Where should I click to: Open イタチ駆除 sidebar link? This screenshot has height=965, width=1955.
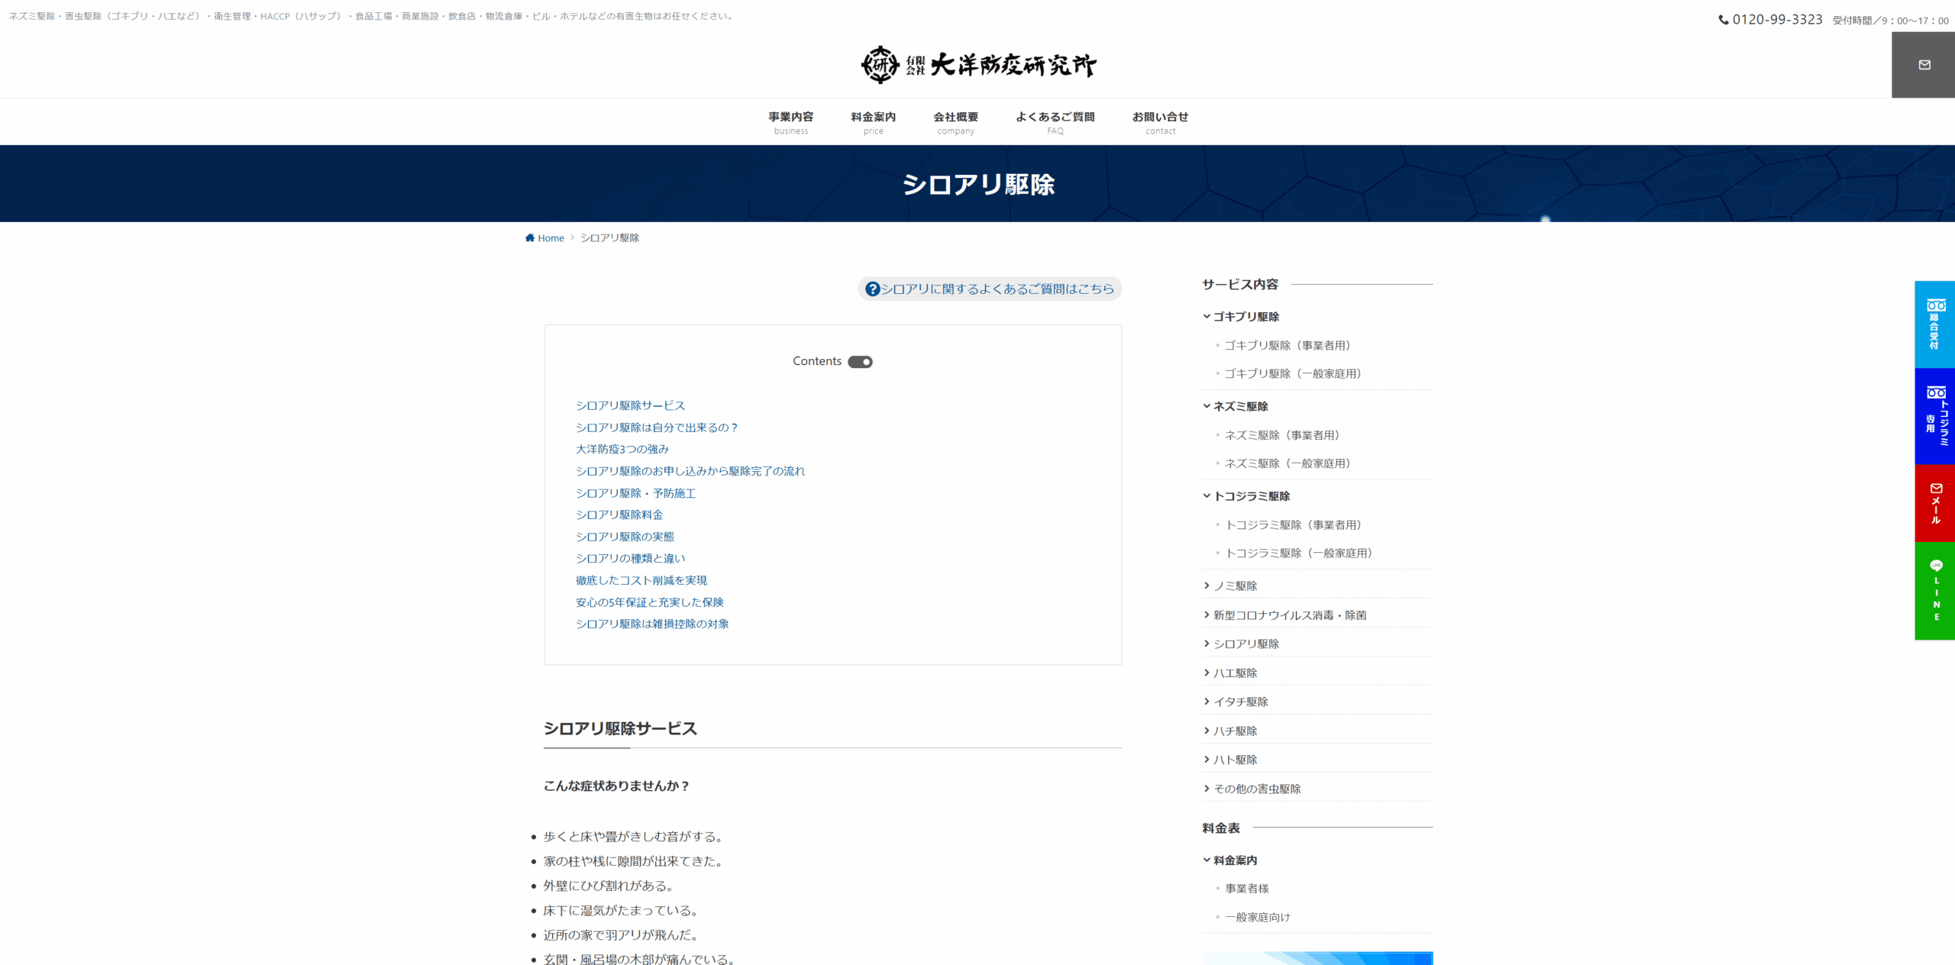1240,702
